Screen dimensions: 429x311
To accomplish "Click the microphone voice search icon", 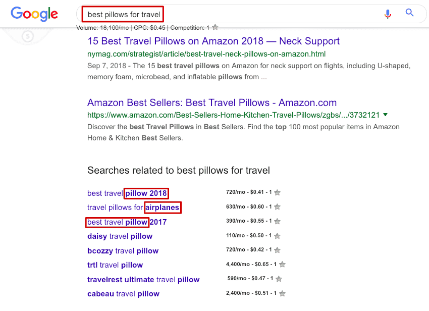I will 388,14.
